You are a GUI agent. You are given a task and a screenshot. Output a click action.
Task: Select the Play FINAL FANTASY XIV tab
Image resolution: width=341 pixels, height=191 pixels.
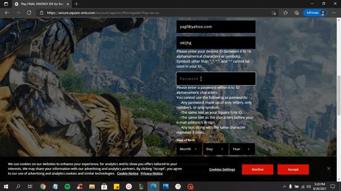tap(42, 4)
